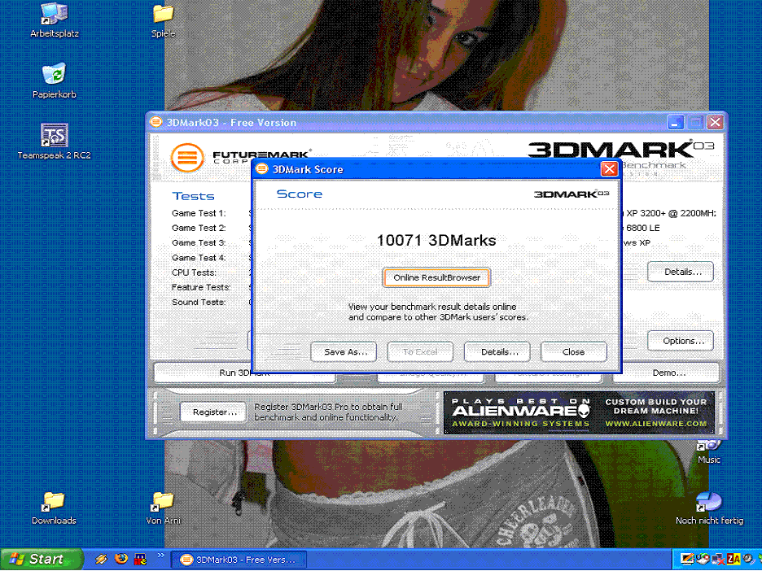This screenshot has height=571, width=762.
Task: Open the Downloads folder shortcut
Action: tap(54, 508)
